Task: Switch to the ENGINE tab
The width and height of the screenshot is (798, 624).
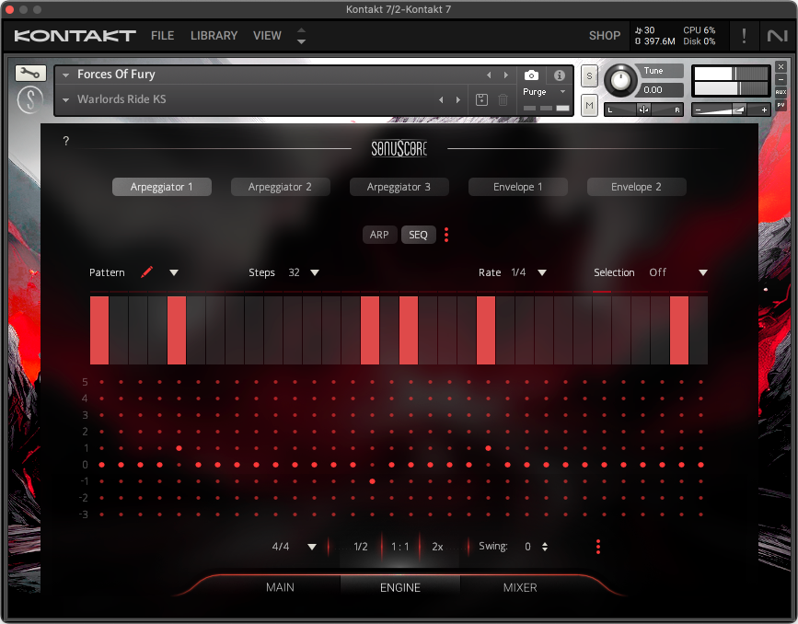Action: 400,587
